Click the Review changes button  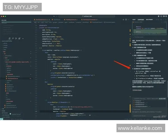point(138,90)
